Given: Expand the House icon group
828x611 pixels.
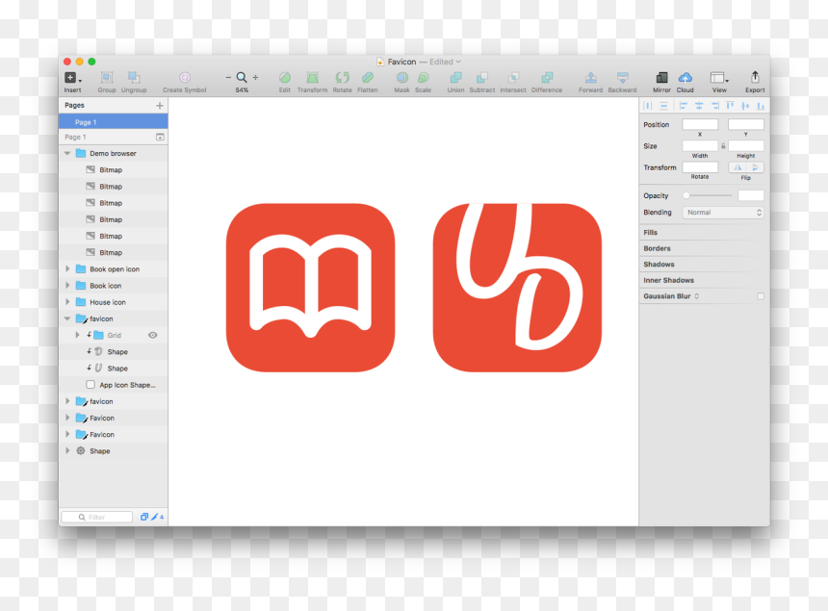Looking at the screenshot, I should point(67,302).
